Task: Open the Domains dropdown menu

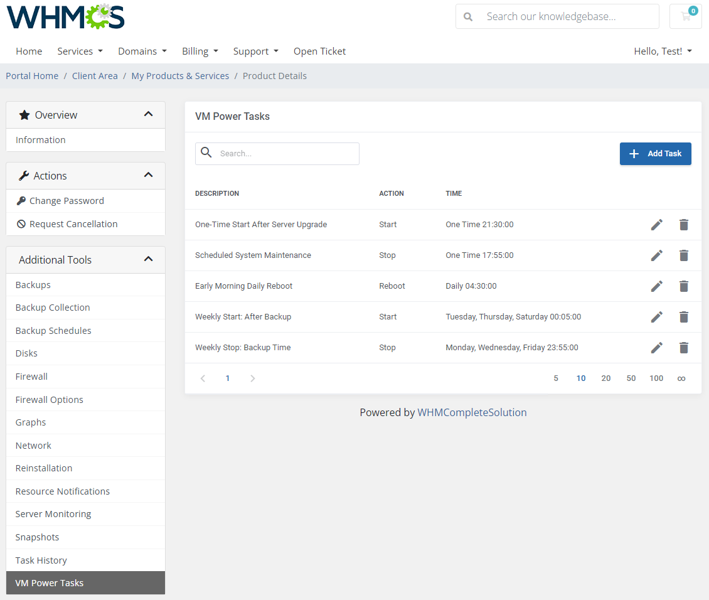Action: point(142,51)
